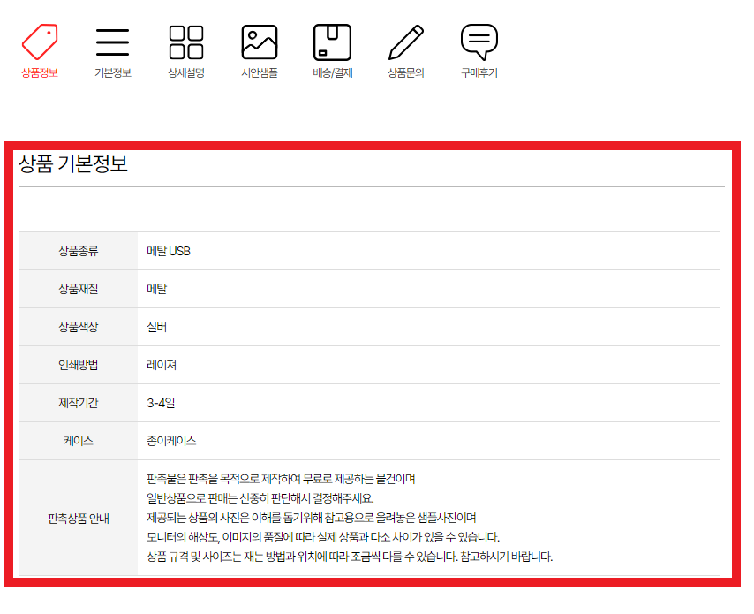
Task: Click the 상품문의 text label
Action: pos(405,73)
